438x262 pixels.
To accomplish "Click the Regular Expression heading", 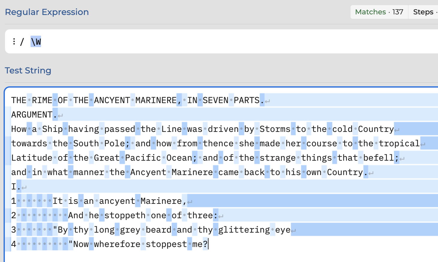I will point(47,12).
